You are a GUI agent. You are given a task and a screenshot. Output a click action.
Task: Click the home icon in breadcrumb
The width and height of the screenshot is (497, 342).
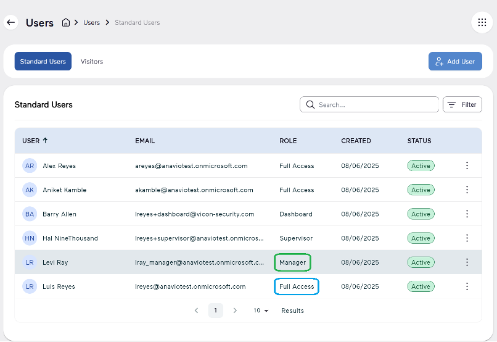(x=66, y=23)
